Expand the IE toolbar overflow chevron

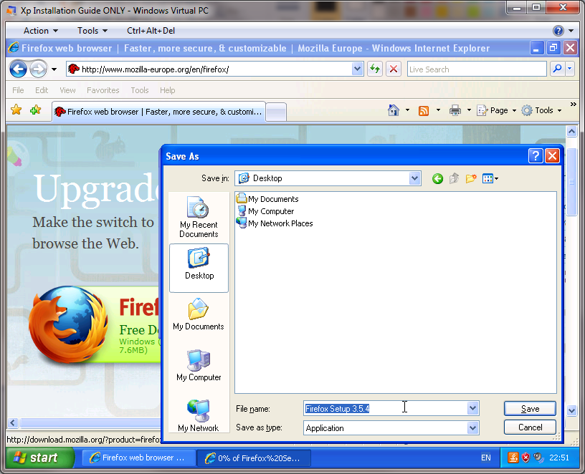[x=573, y=105]
